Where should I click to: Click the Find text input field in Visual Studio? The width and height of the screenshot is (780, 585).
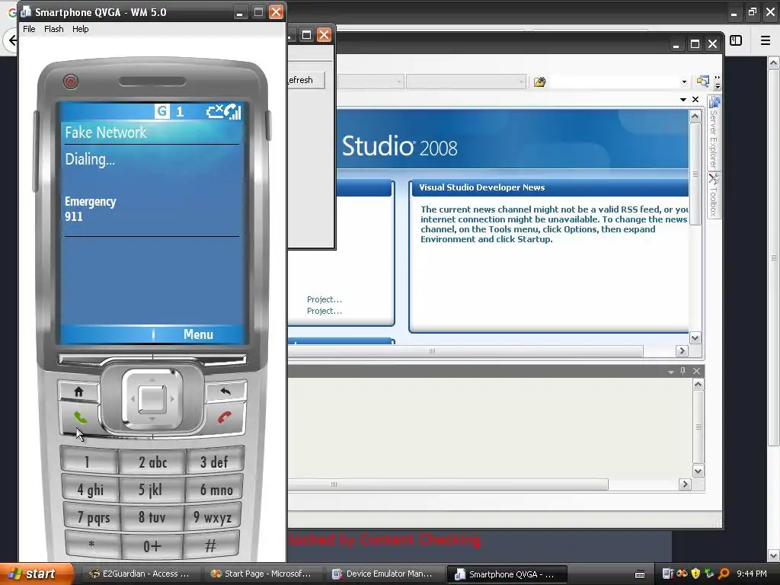click(x=615, y=82)
